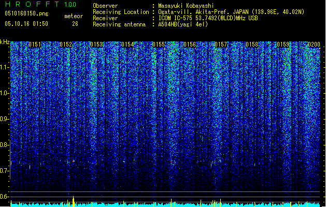Click the kHz axis unit label
The height and width of the screenshot is (207, 326).
point(5,42)
